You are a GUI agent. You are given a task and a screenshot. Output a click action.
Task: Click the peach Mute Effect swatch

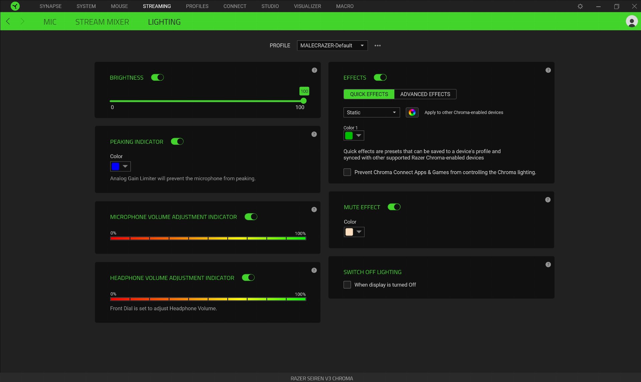[x=349, y=232]
